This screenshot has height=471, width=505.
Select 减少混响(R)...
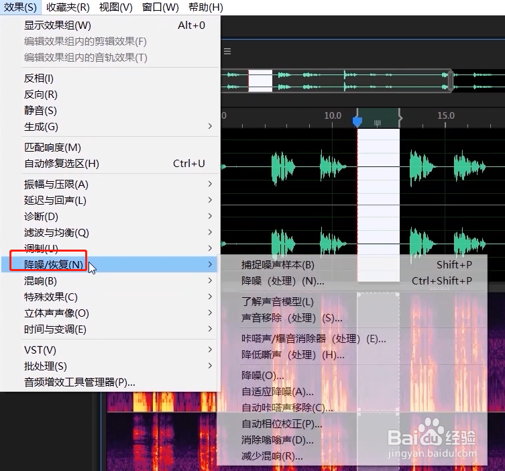[x=353, y=456]
